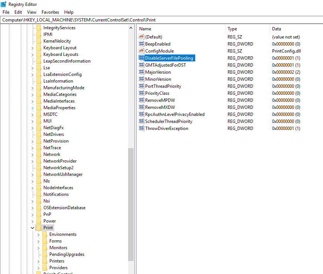Image resolution: width=323 pixels, height=274 pixels.
Task: Open the Favorites menu
Action: [50, 12]
